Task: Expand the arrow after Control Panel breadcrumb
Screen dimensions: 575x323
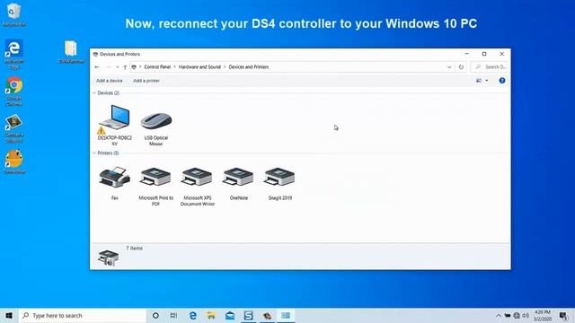Action: pyautogui.click(x=174, y=67)
